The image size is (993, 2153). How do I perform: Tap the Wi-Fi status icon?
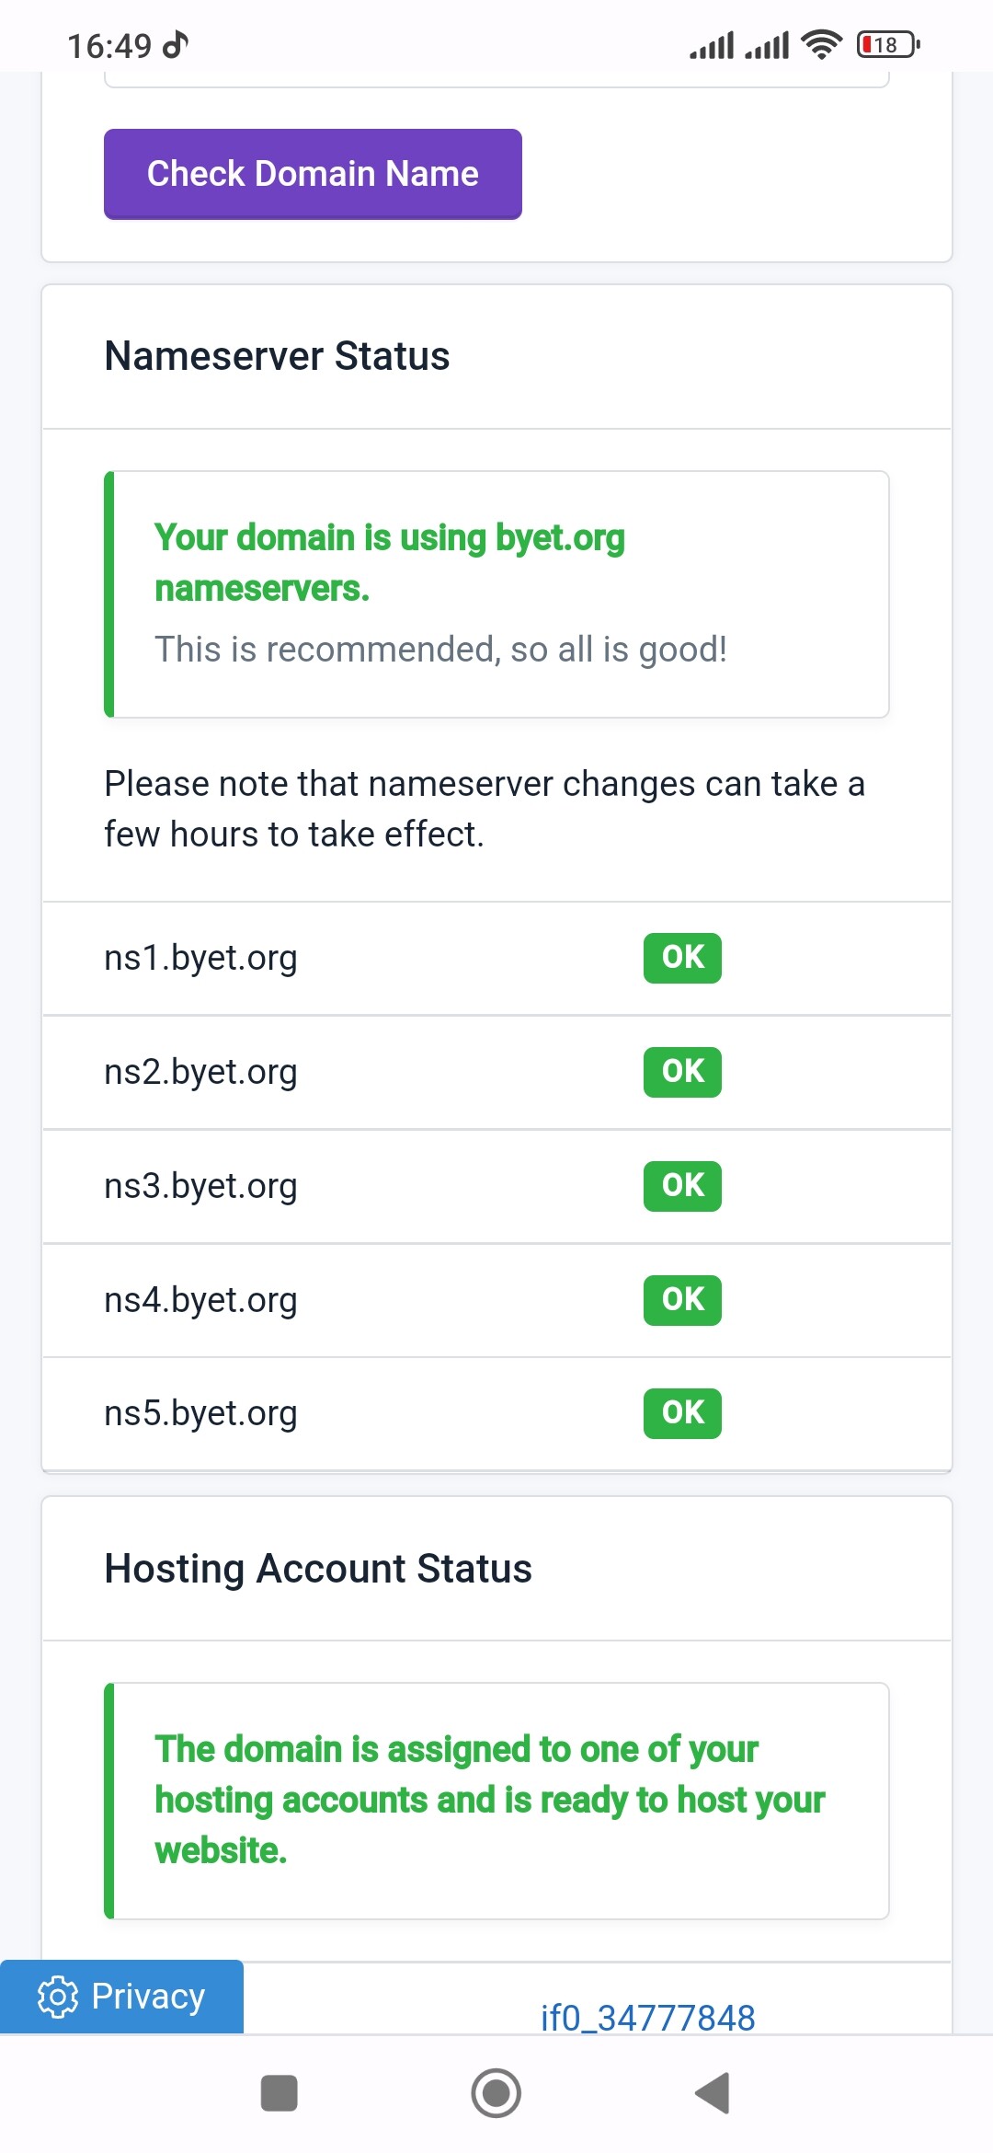[x=821, y=44]
